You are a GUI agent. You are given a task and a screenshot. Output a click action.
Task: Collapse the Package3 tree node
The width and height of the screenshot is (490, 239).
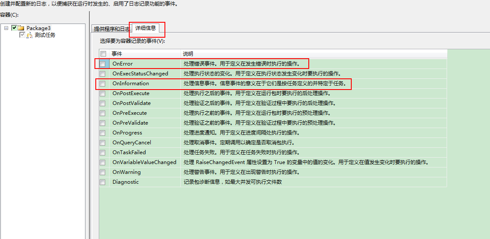(6, 28)
